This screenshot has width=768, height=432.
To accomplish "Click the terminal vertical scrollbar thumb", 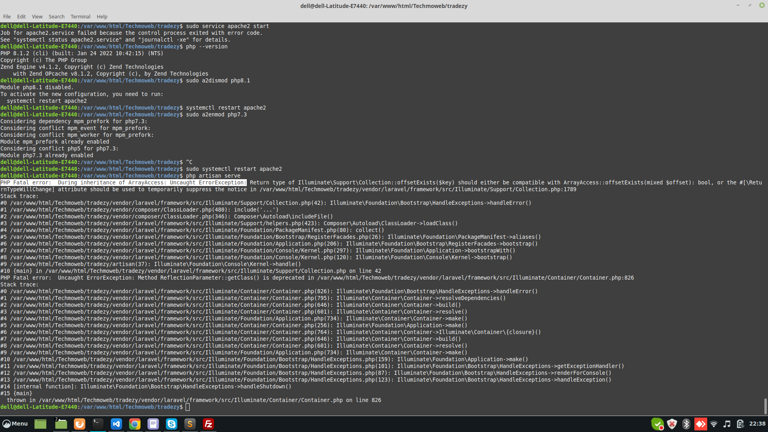I will pos(765,406).
